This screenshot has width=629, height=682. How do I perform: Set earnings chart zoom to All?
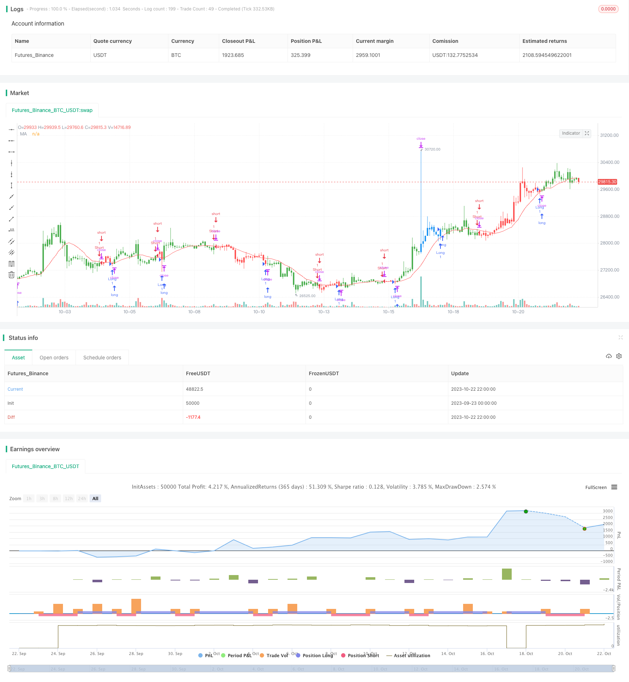(x=95, y=499)
